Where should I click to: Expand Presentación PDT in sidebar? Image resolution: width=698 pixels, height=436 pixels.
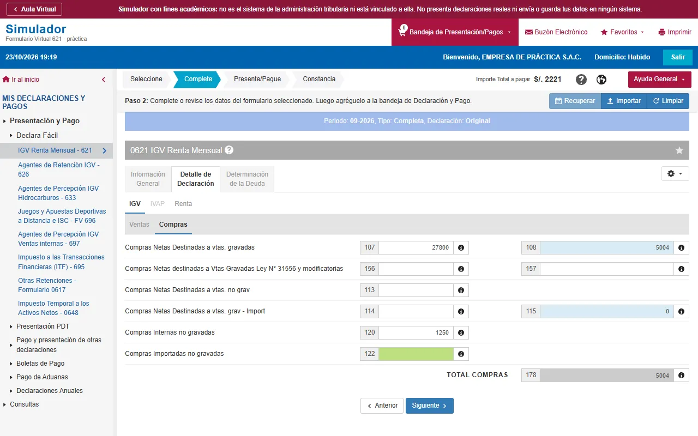[43, 326]
